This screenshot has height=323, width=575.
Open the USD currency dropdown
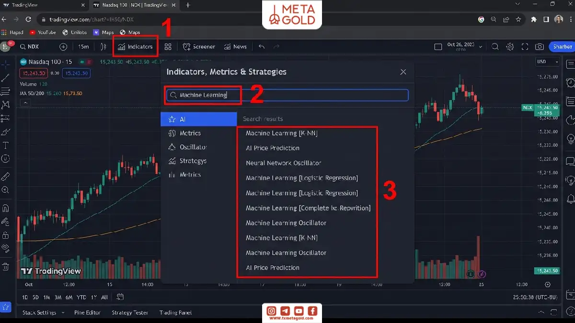(x=548, y=62)
